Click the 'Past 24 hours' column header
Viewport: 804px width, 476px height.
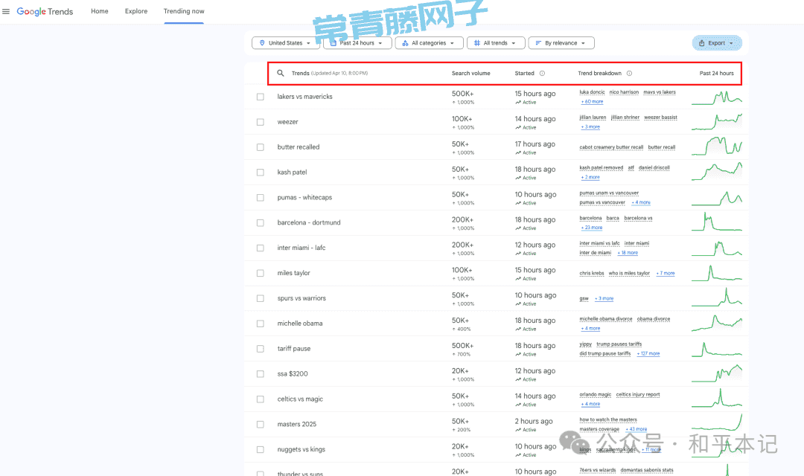716,74
